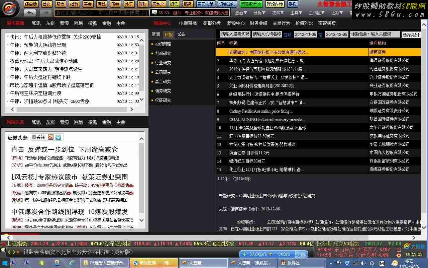Click the 委托 toolbar button
Viewport: 428px width, 268px height.
[292, 4]
